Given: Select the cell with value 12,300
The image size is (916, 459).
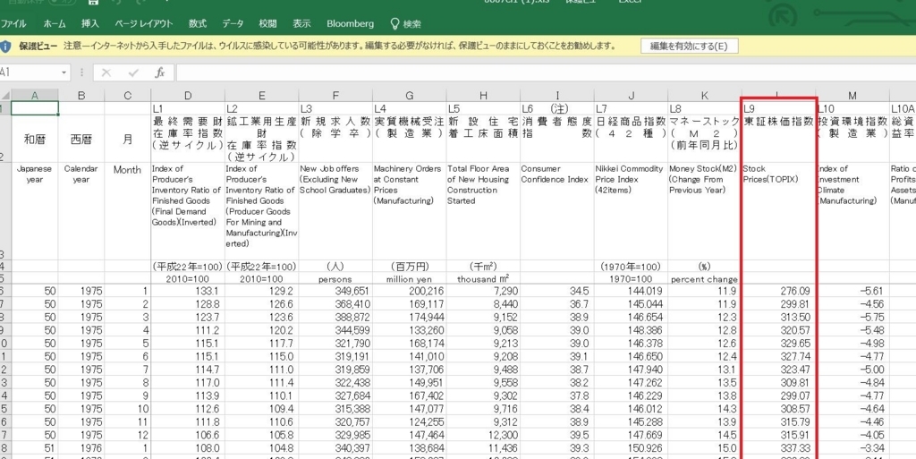Looking at the screenshot, I should tap(483, 435).
